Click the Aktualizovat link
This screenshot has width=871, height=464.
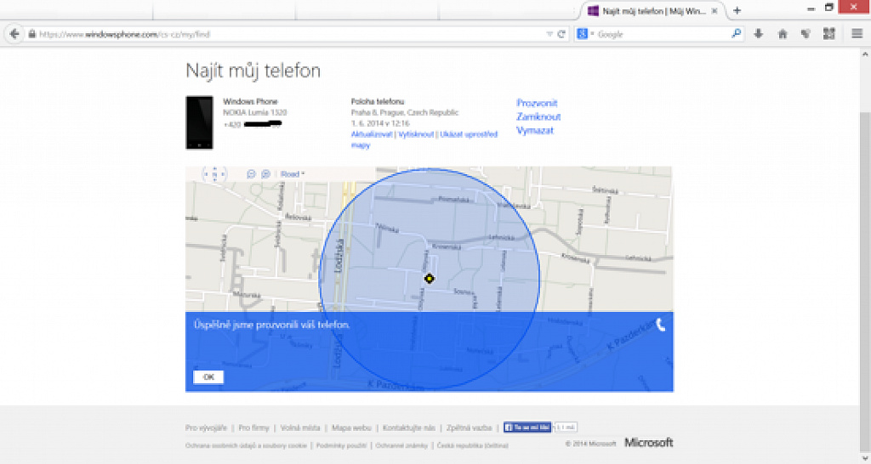(x=372, y=134)
